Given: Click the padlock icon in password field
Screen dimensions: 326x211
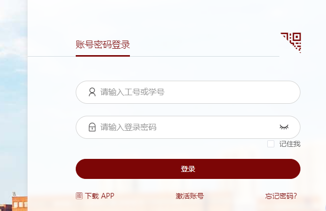Looking at the screenshot, I should click(92, 127).
